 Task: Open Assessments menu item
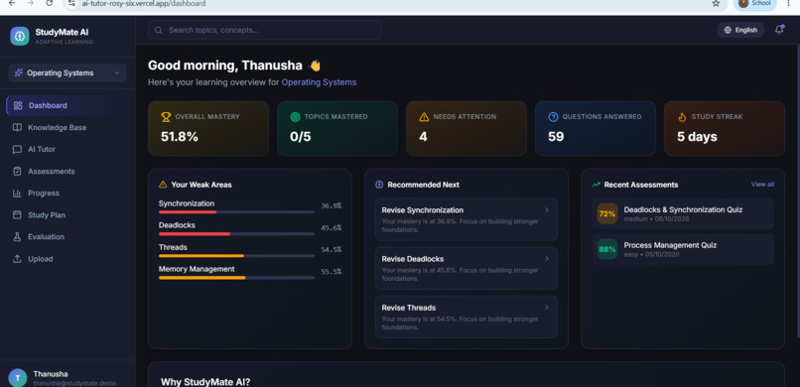67,172
